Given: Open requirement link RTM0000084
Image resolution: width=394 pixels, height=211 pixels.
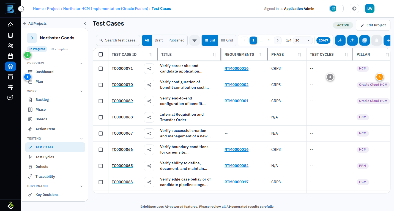Looking at the screenshot, I should click(237, 166).
